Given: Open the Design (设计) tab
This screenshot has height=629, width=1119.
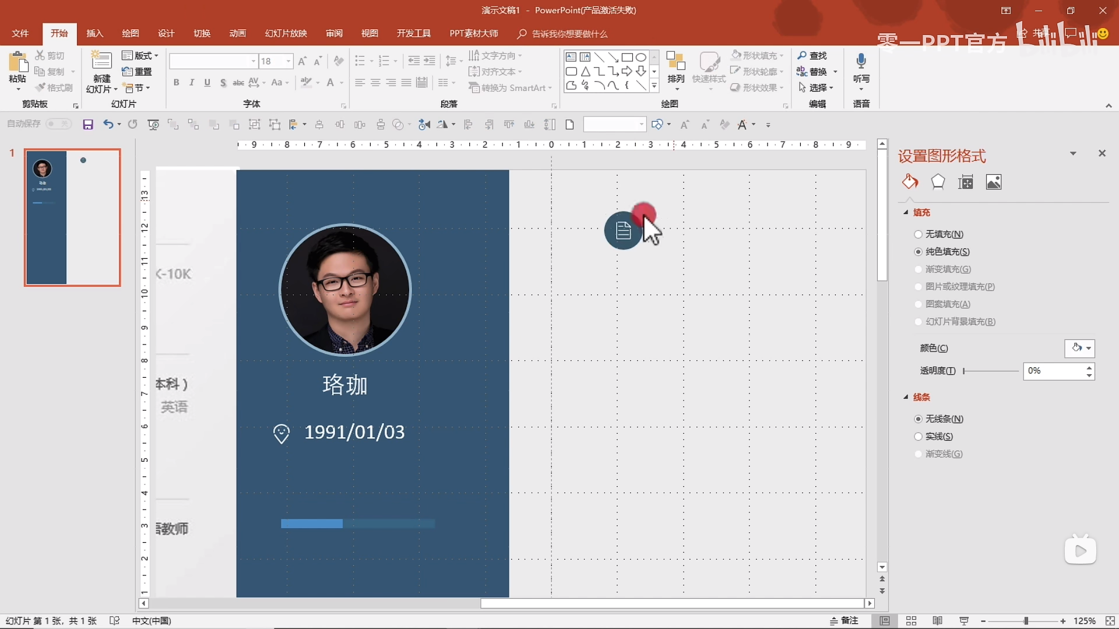Looking at the screenshot, I should (x=166, y=33).
